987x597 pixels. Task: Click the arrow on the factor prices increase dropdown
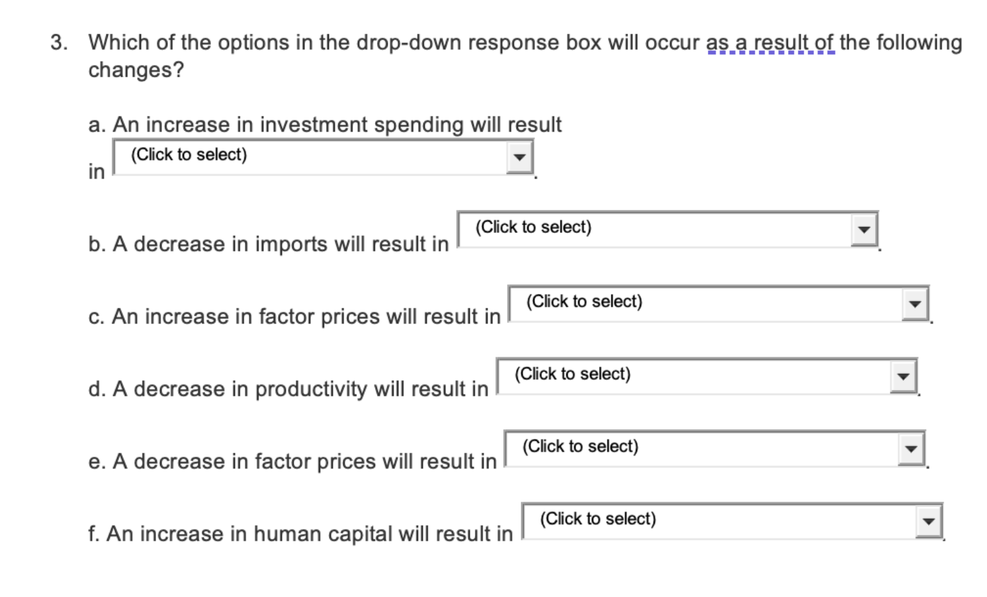914,304
